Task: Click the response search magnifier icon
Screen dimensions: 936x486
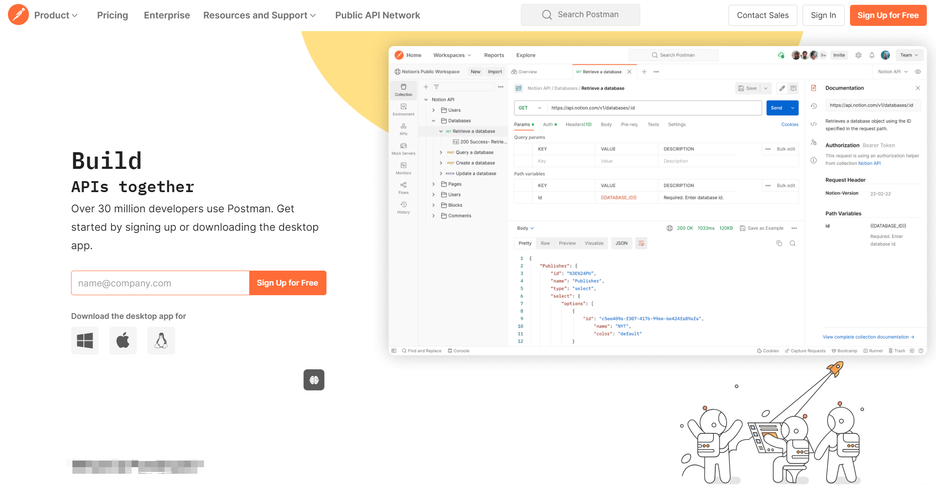Action: coord(793,243)
